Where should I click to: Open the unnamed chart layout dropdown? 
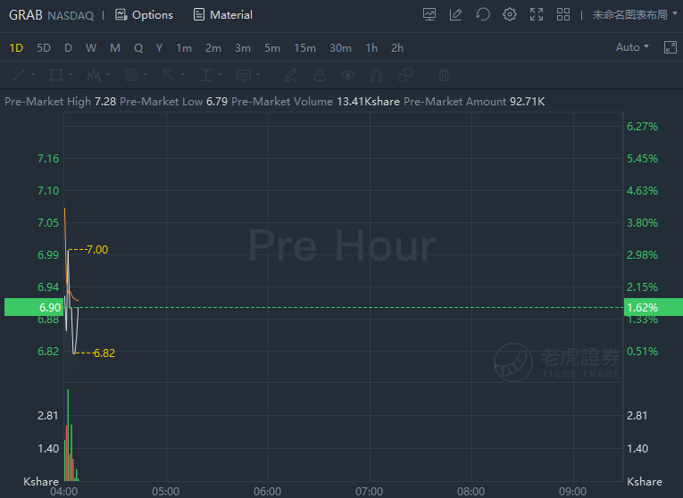tap(635, 15)
